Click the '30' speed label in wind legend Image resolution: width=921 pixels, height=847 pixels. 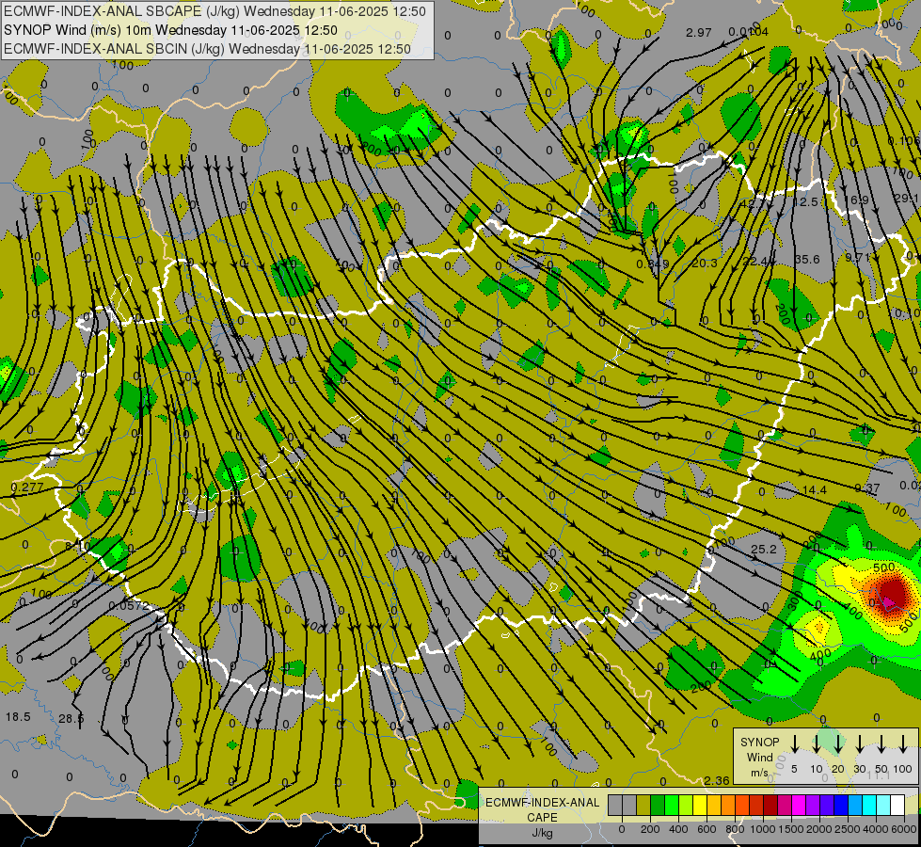[859, 769]
